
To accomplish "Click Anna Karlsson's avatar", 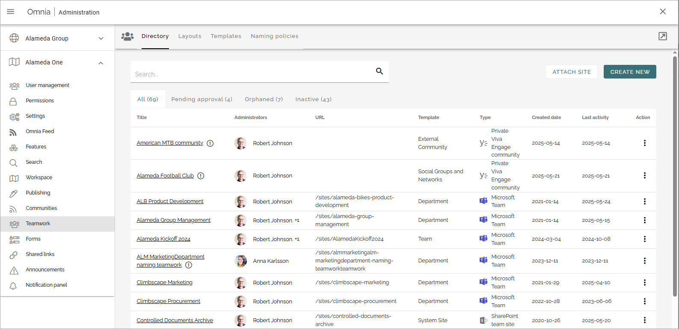I will coord(241,261).
